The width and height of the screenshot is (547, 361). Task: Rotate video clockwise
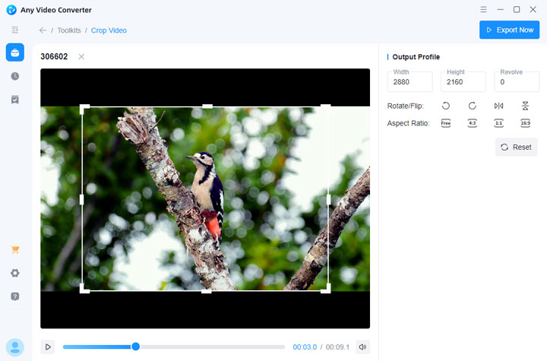[x=473, y=106]
